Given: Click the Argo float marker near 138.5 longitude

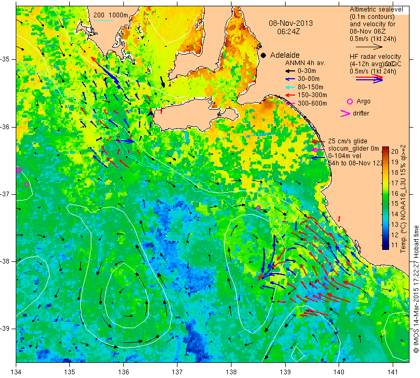Looking at the screenshot, I should click(x=258, y=207).
